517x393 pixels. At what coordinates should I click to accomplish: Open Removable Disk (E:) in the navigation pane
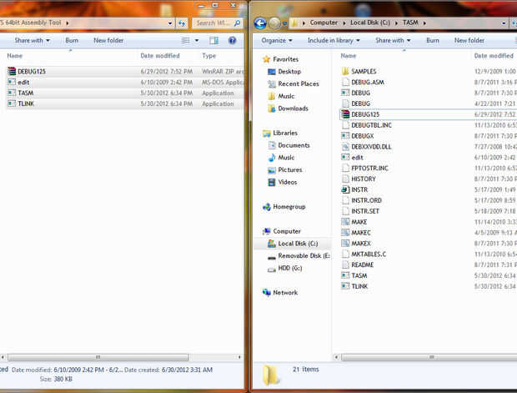(x=299, y=255)
